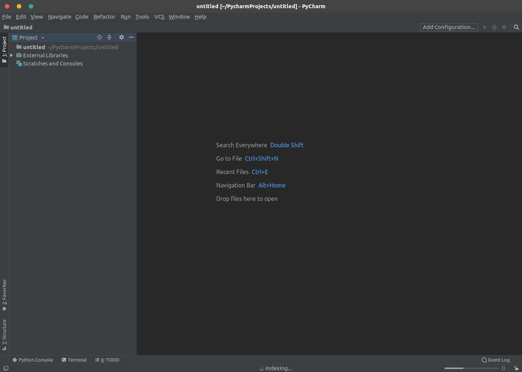Open the 6: TODO tool window
Viewport: 522px width, 372px height.
pos(107,360)
